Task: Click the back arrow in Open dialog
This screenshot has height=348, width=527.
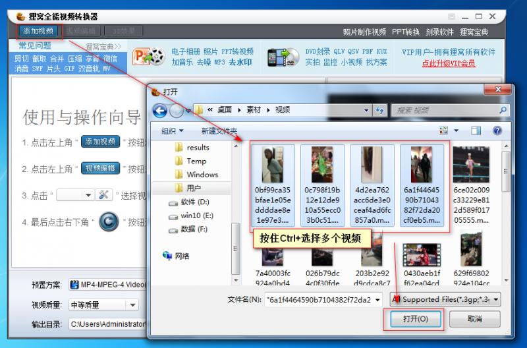Action: point(159,110)
